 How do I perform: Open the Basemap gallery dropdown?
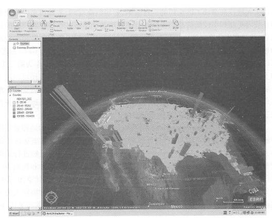click(121, 25)
